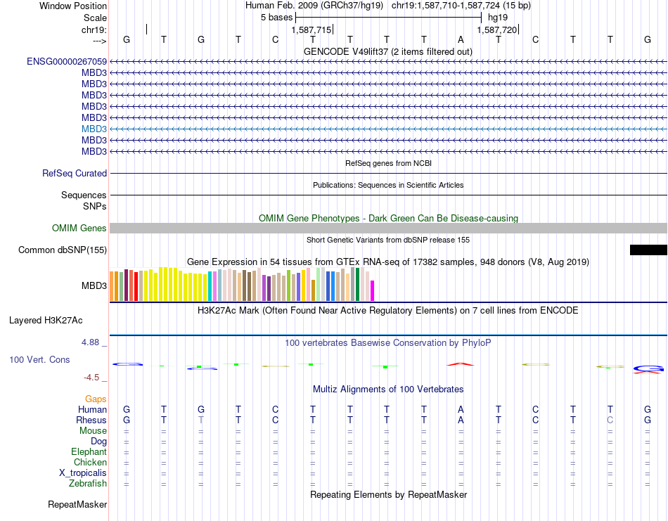This screenshot has width=668, height=521.
Task: Click the Common dbSNP(155) track label
Action: point(63,250)
